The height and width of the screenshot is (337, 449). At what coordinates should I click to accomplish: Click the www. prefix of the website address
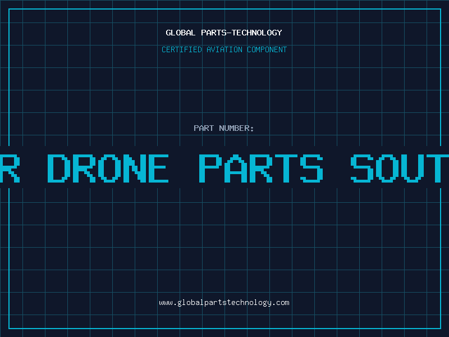coord(168,303)
